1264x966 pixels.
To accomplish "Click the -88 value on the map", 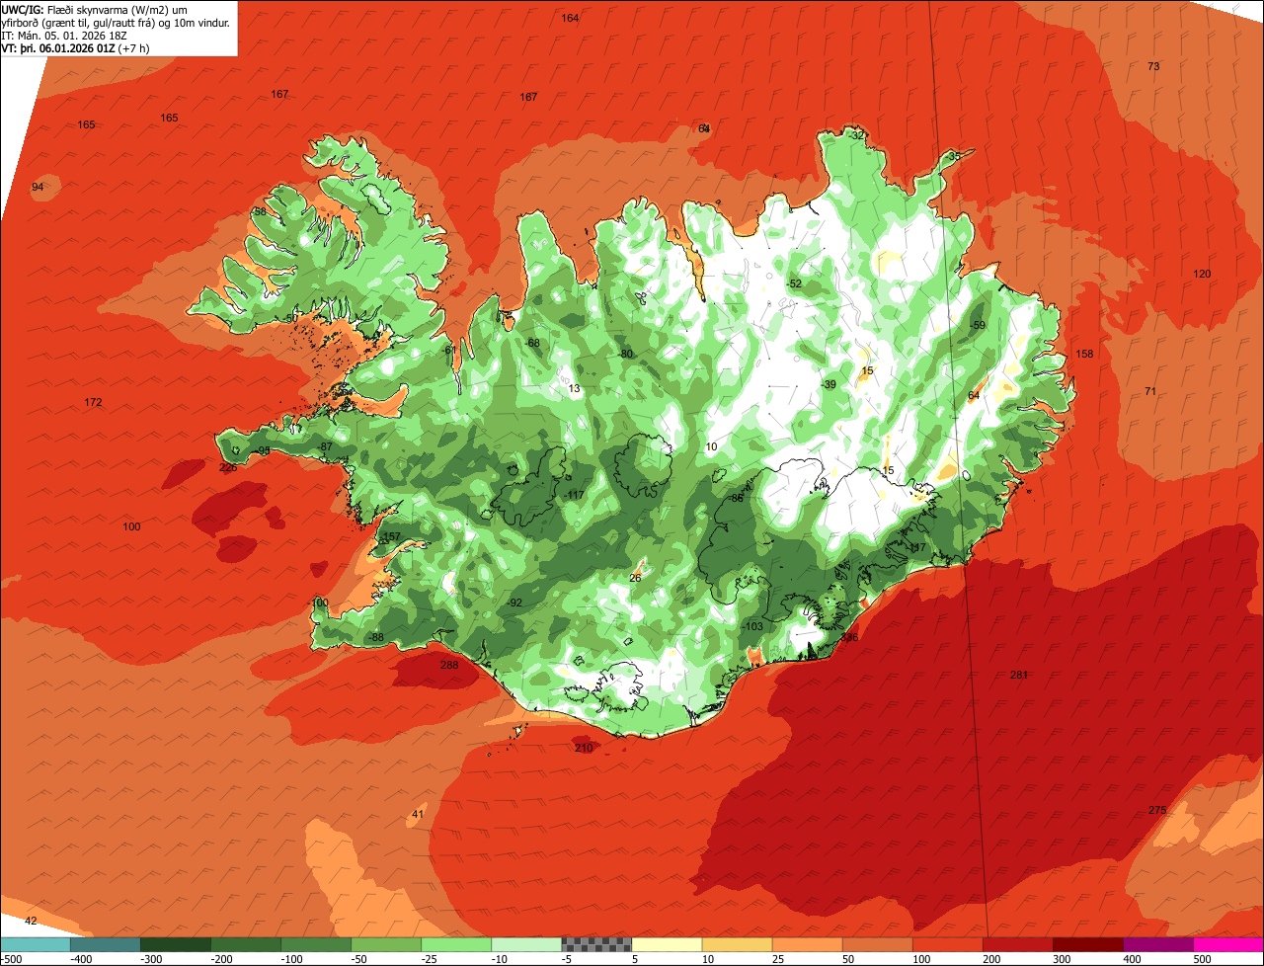I will (x=374, y=637).
